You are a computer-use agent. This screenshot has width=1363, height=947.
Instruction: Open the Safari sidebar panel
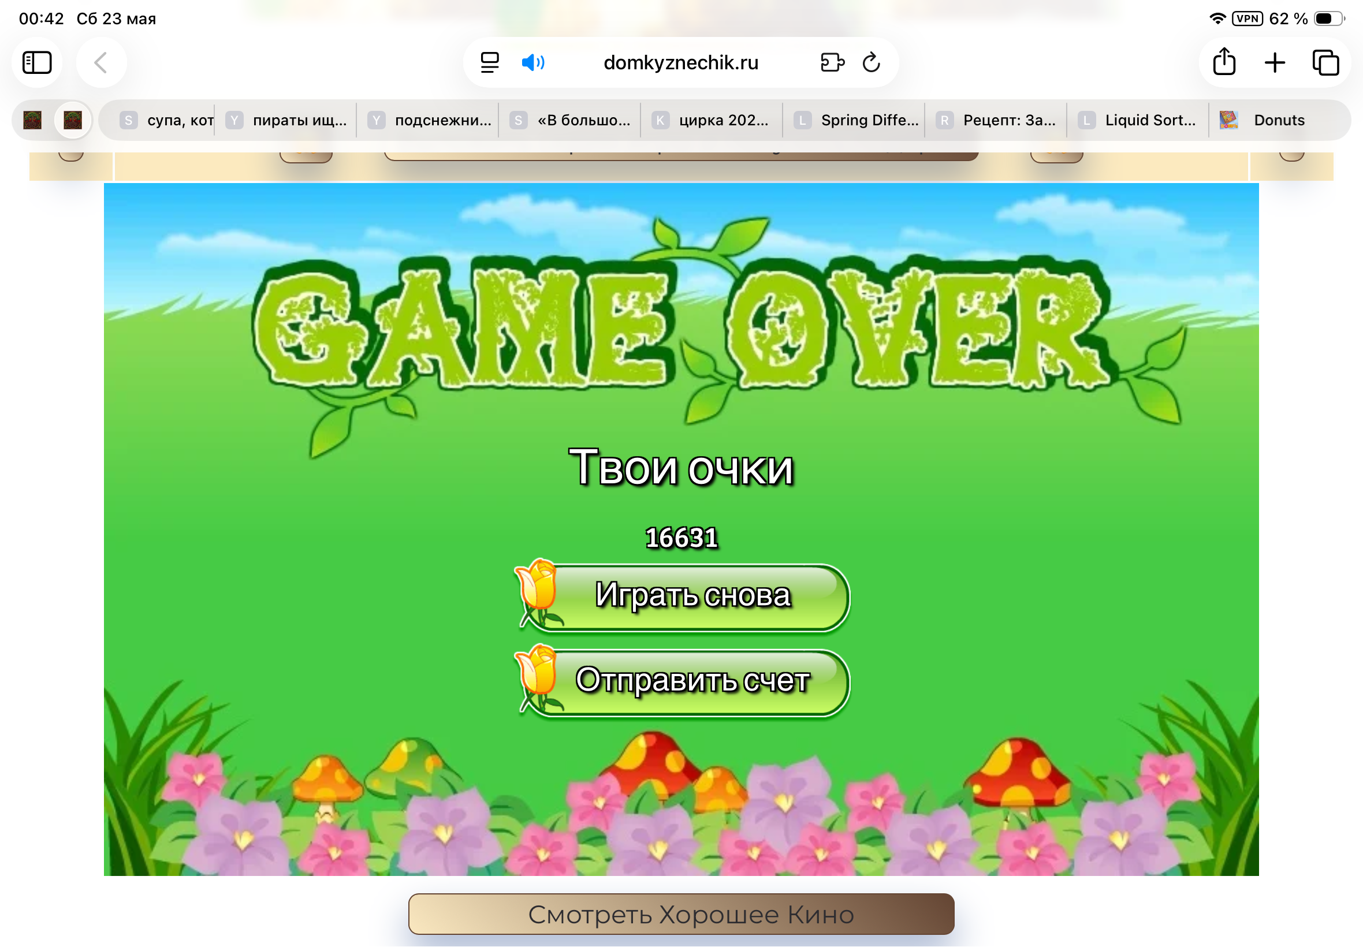(x=37, y=62)
